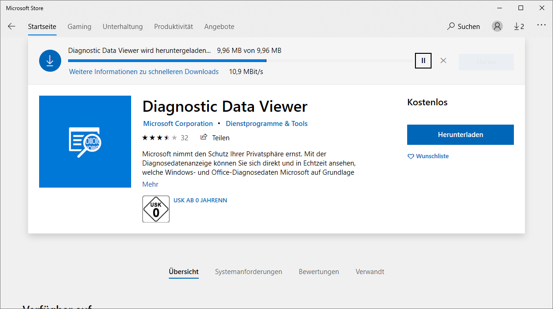Open the Microsoft Corporation publisher link
Image resolution: width=553 pixels, height=309 pixels.
(178, 124)
